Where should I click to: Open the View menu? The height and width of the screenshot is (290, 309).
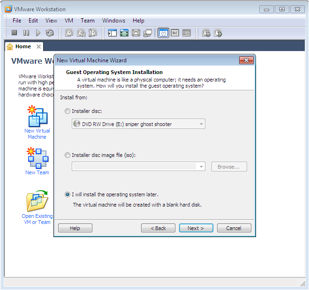pos(51,21)
